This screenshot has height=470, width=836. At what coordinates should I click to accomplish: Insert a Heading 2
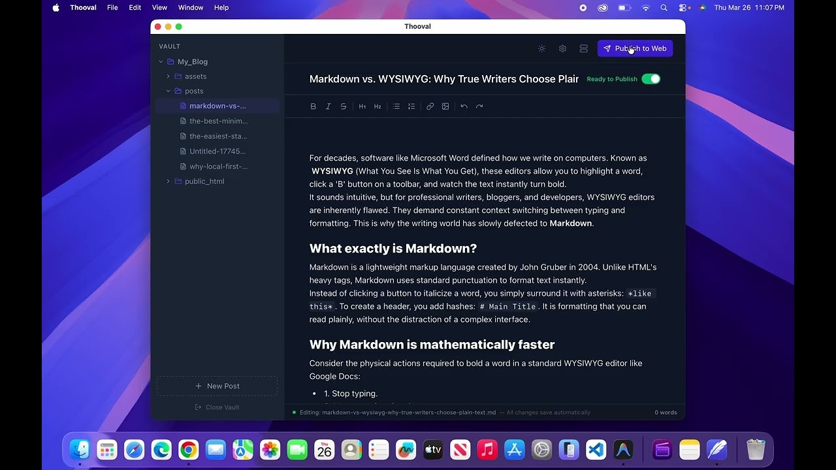378,106
